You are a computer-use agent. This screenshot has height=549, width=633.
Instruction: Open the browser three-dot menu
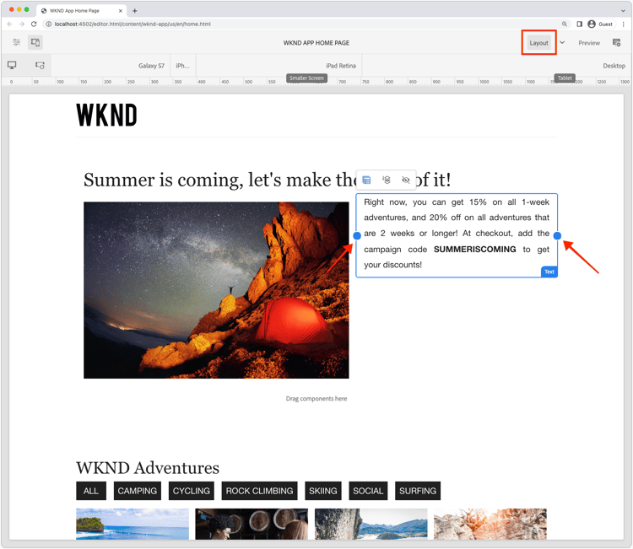click(x=624, y=24)
